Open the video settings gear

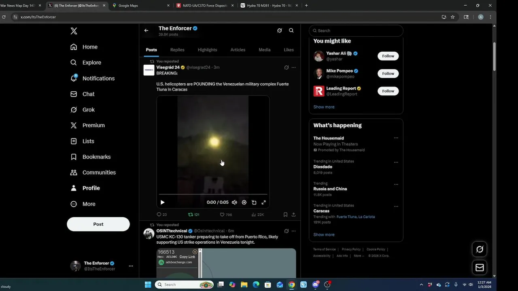pos(244,202)
